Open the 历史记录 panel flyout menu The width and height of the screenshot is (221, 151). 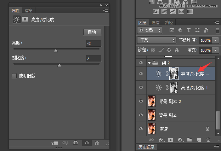(216, 147)
